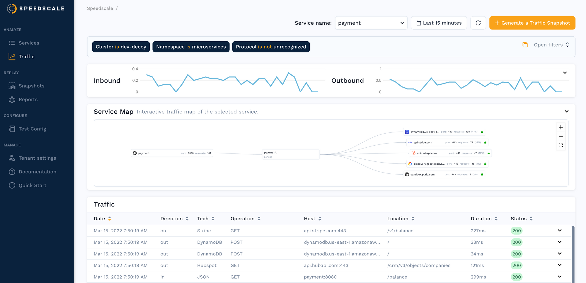Viewport: 586px width, 283px height.
Task: Open Snapshots in the sidebar
Action: [x=31, y=86]
